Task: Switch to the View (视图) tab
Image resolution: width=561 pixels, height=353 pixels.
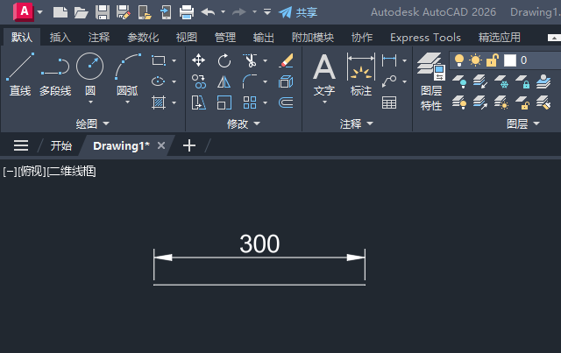Action: [187, 38]
